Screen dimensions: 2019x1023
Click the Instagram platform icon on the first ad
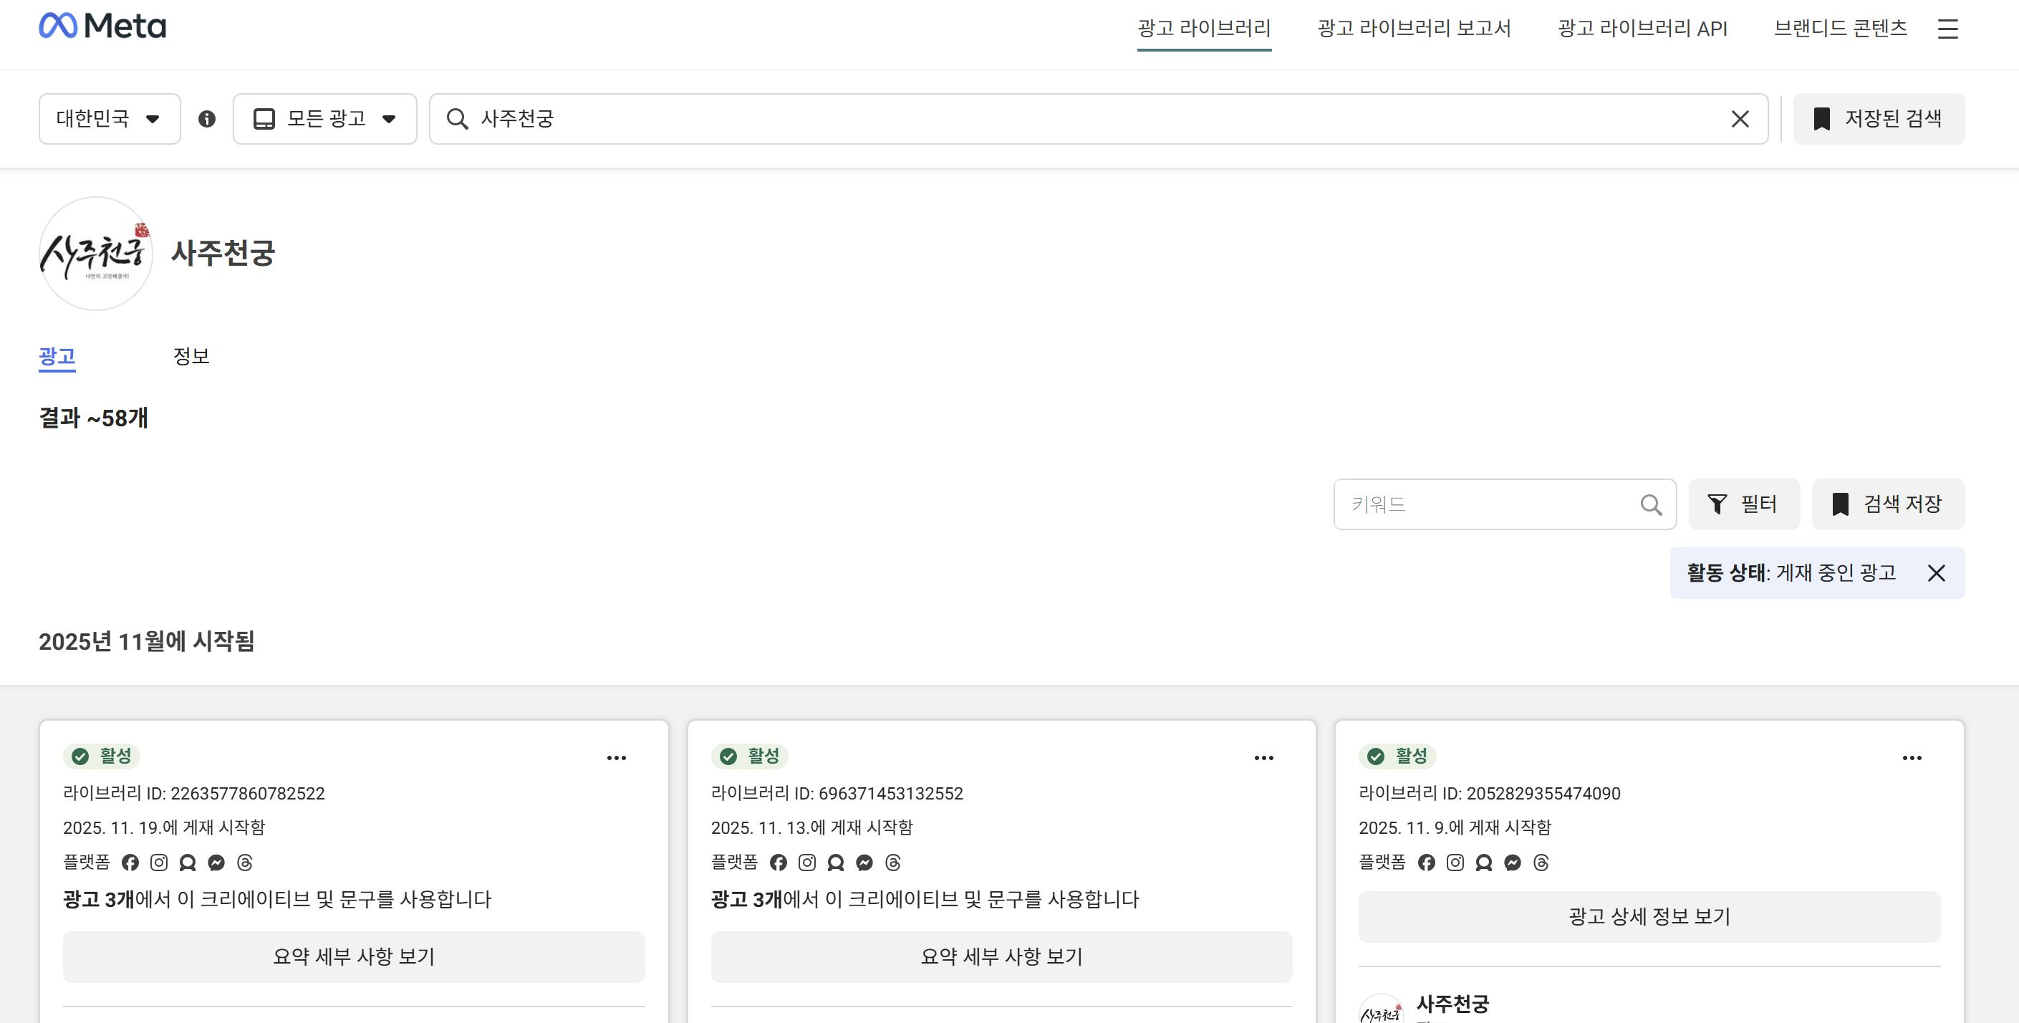coord(159,863)
